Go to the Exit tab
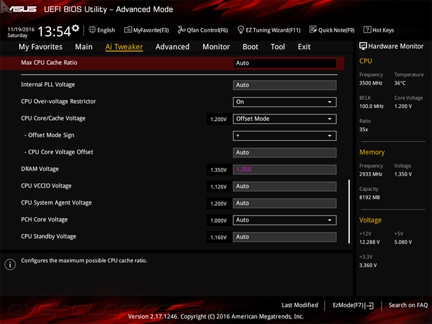This screenshot has width=432, height=324. click(x=304, y=47)
